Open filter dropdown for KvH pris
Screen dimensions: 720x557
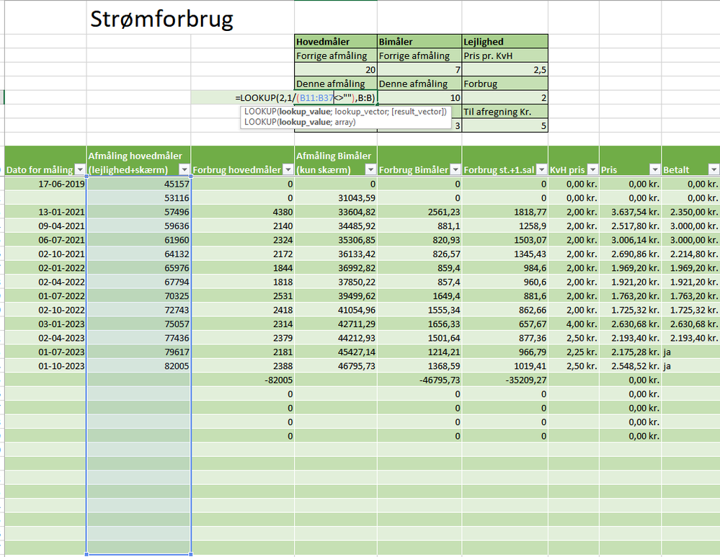tap(593, 169)
